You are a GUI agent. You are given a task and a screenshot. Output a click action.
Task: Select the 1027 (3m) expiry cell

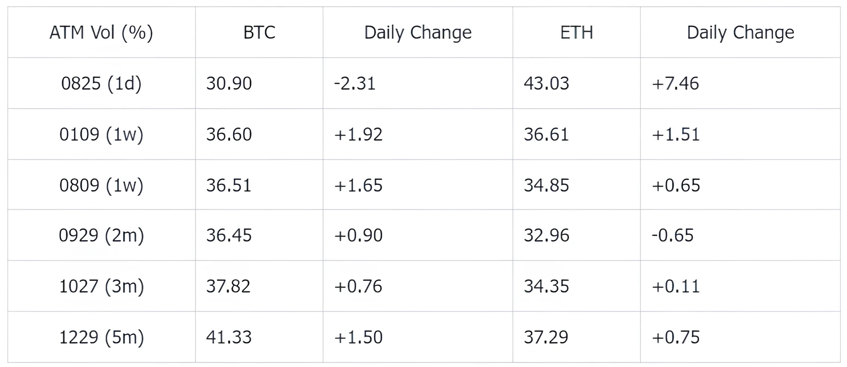[101, 286]
